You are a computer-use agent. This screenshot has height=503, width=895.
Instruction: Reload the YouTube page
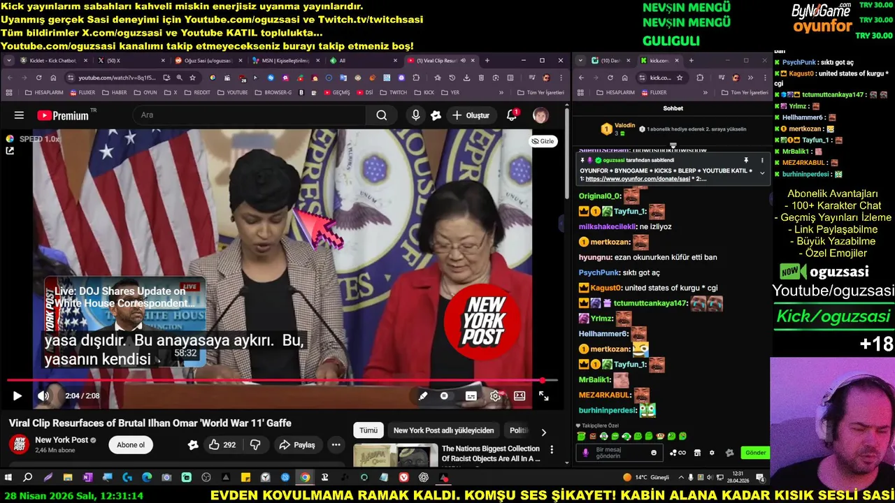pyautogui.click(x=39, y=78)
